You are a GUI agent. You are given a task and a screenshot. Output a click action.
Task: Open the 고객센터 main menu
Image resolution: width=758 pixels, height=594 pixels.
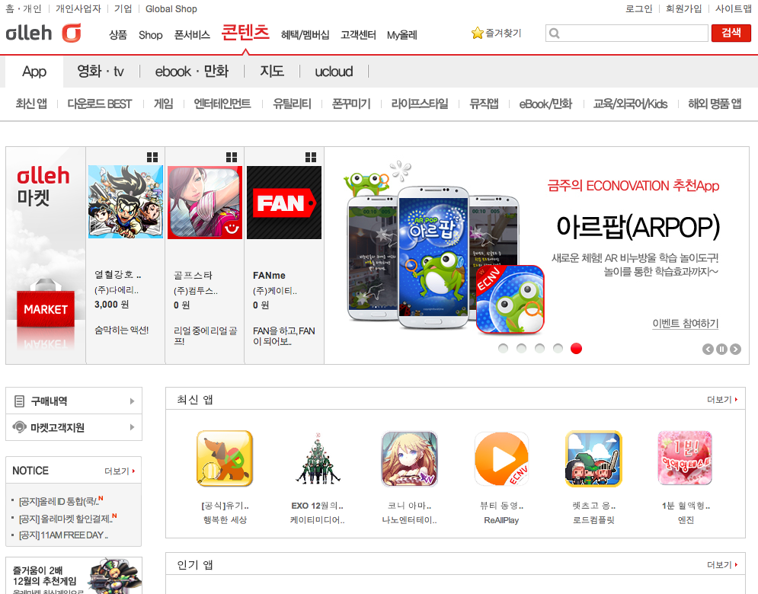pos(358,35)
